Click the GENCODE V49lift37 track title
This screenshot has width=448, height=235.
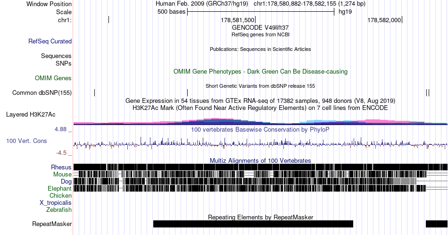(x=260, y=28)
